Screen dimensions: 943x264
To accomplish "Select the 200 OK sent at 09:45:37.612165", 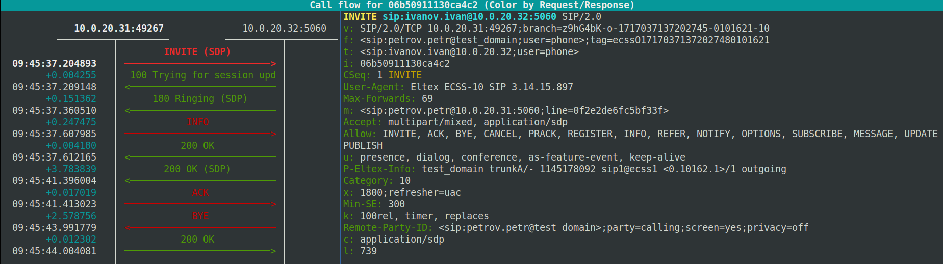I will pos(197,146).
